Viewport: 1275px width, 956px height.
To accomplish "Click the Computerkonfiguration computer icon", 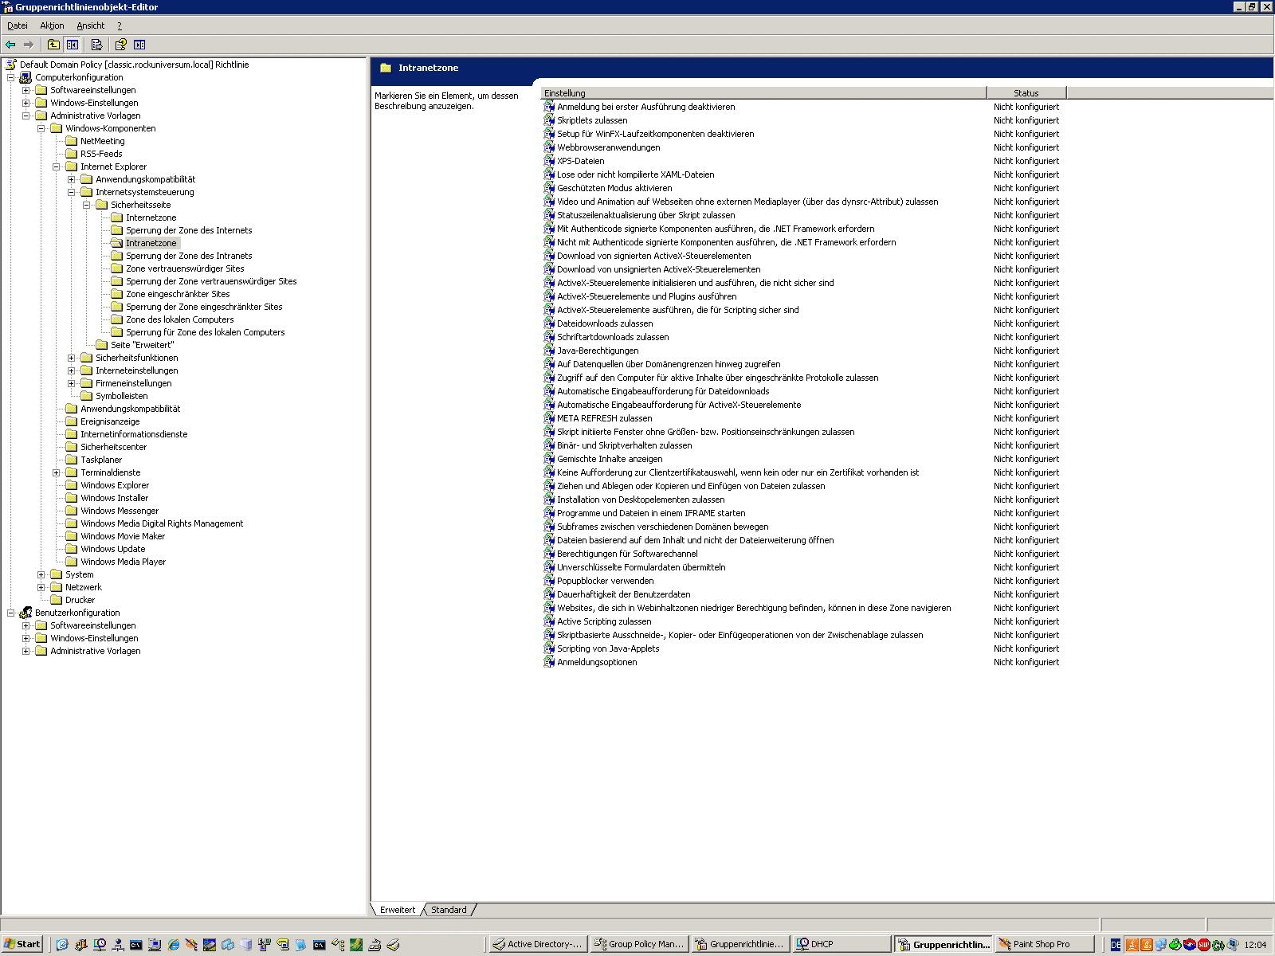I will point(26,77).
